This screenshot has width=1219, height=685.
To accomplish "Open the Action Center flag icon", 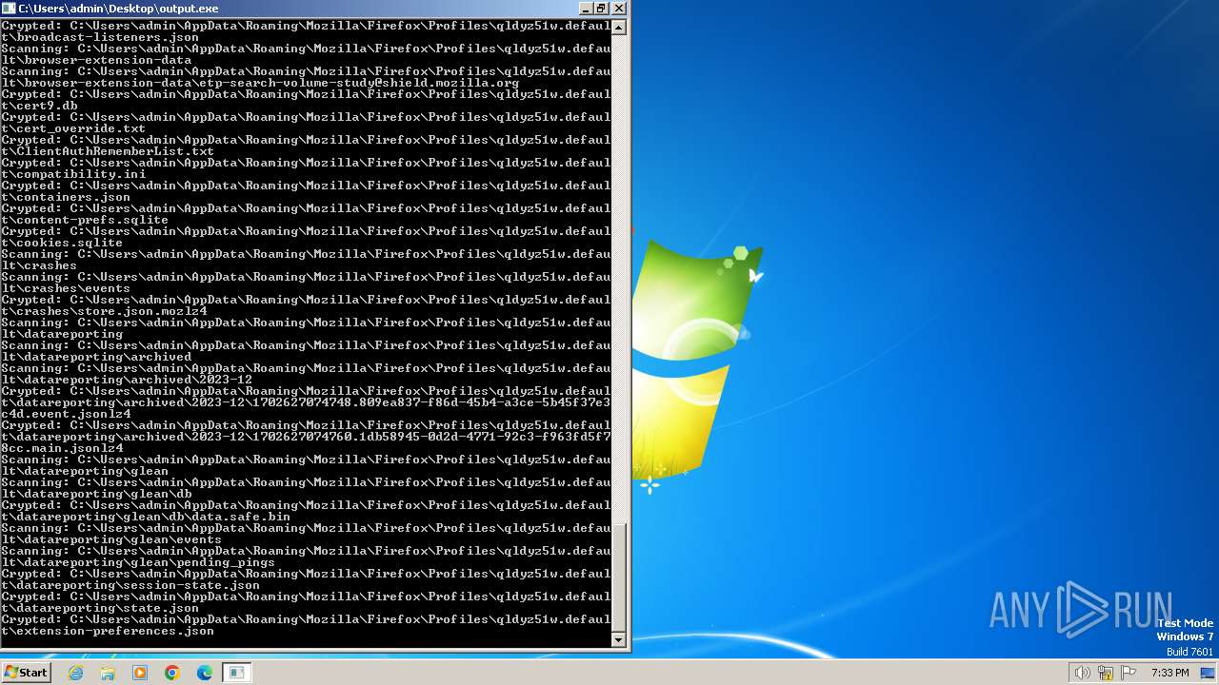I will coord(1129,673).
